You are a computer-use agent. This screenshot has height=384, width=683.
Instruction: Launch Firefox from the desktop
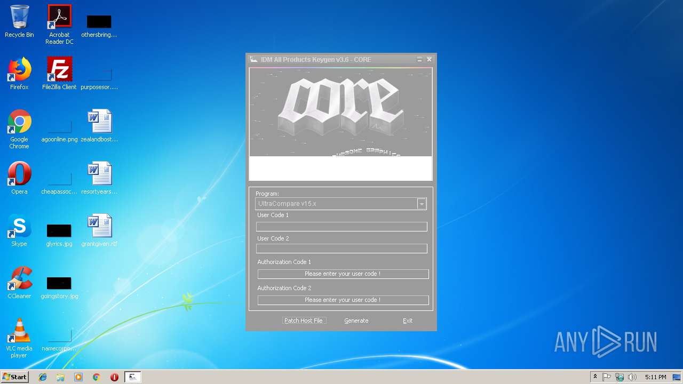tap(19, 74)
